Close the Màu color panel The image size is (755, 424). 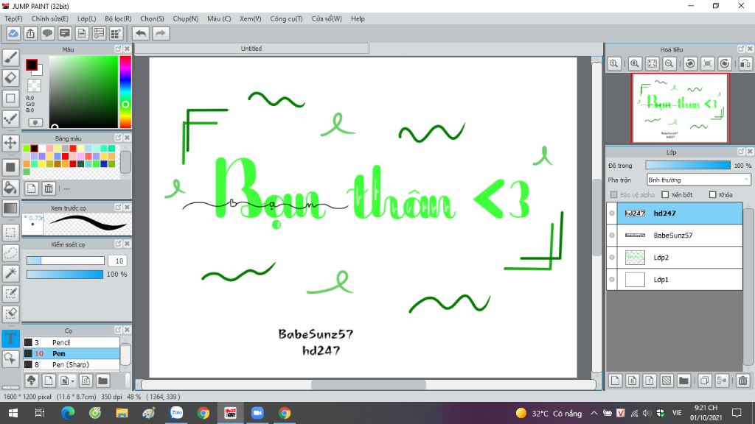click(127, 49)
